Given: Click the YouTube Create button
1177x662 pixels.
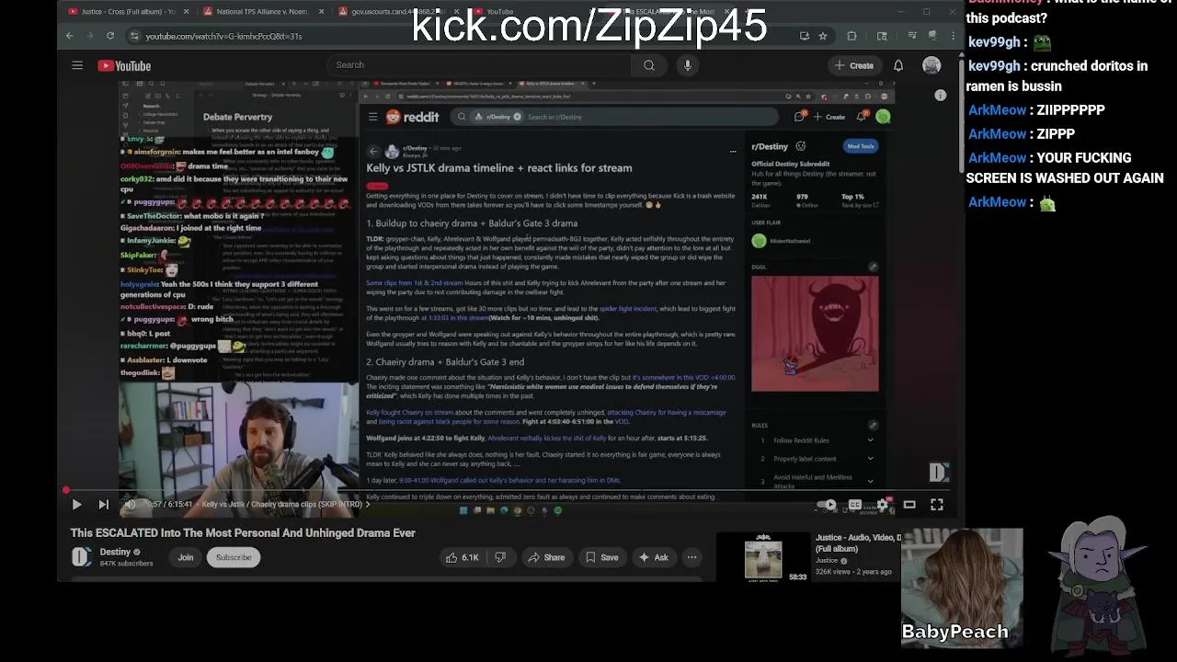Looking at the screenshot, I should coord(854,65).
